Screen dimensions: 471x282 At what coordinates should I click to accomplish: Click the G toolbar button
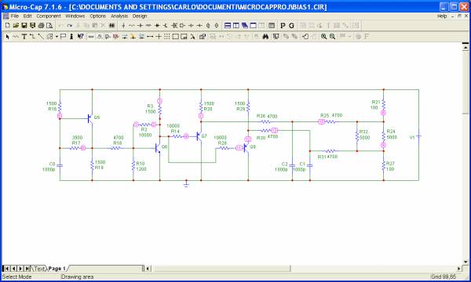(291, 26)
